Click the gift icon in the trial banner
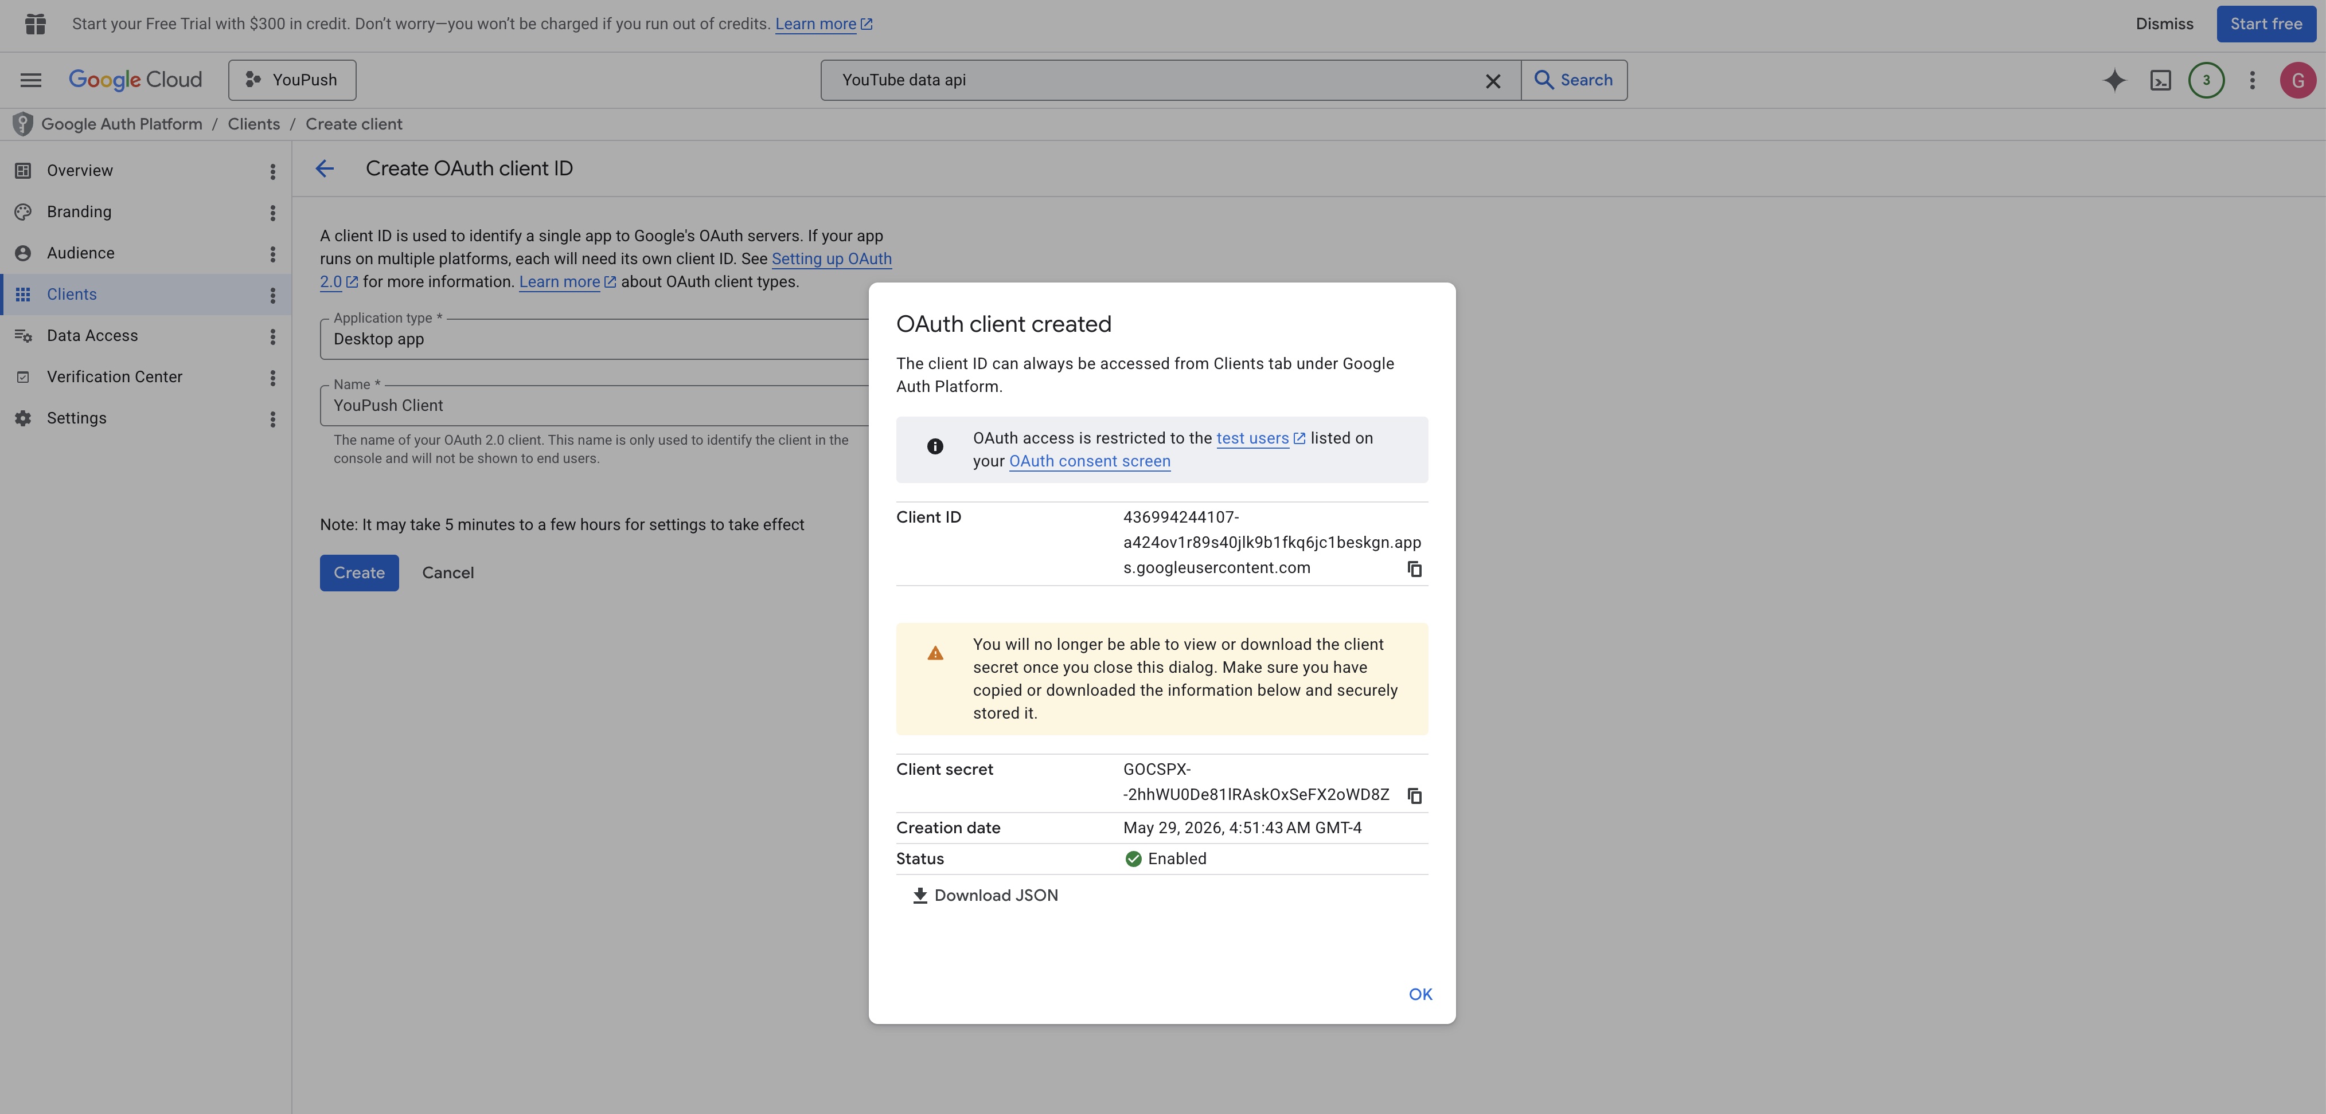 35,25
